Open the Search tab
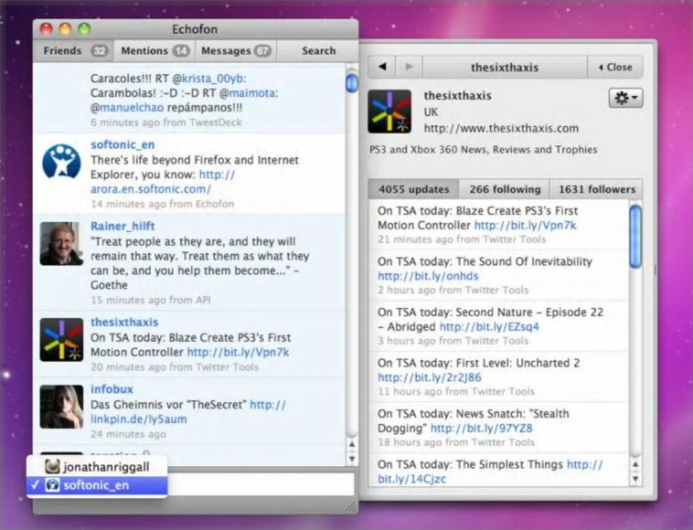Image resolution: width=693 pixels, height=530 pixels. click(318, 51)
